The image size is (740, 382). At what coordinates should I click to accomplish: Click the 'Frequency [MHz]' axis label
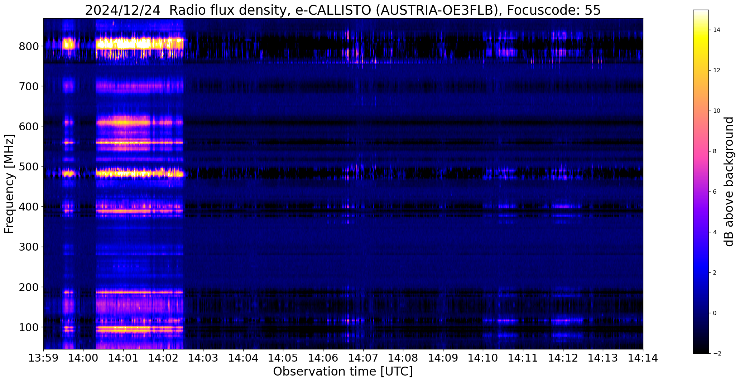point(9,184)
